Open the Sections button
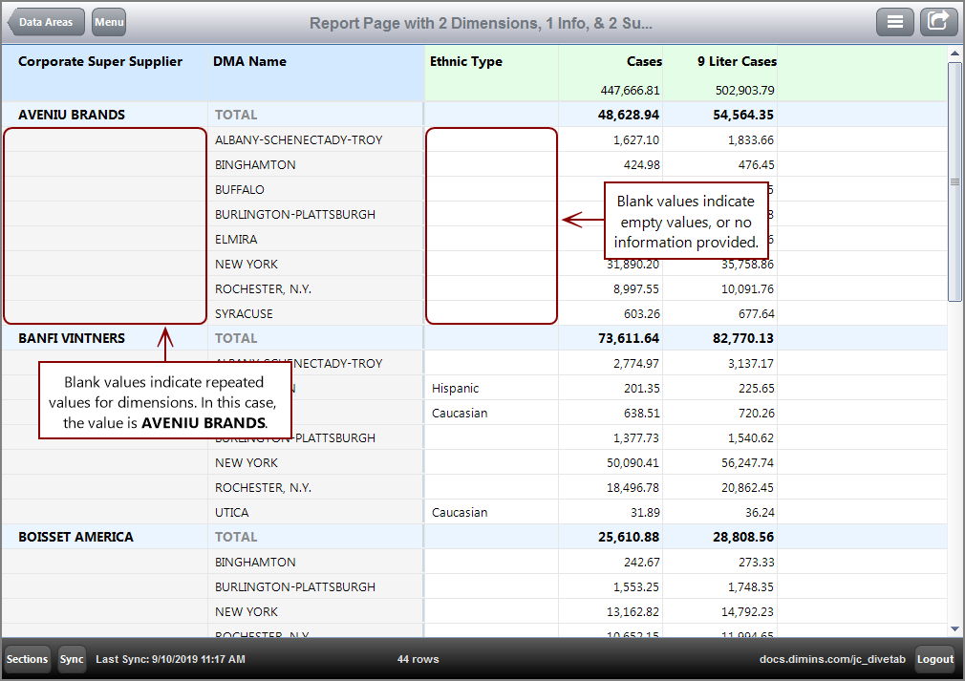 (27, 659)
